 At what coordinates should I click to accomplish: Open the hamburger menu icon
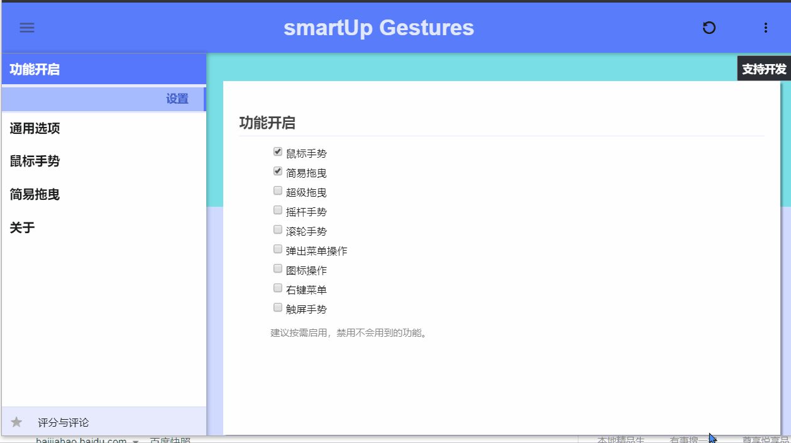click(x=27, y=28)
